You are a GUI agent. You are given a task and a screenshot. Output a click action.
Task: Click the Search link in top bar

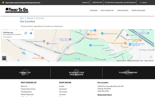point(145,3)
